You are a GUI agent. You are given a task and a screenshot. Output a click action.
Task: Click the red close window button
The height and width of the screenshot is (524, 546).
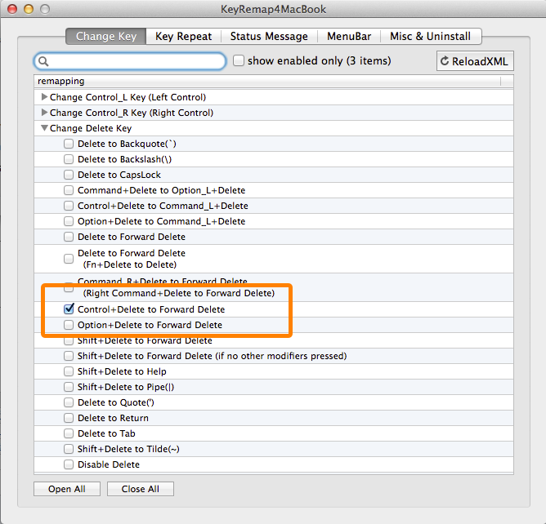(x=12, y=8)
